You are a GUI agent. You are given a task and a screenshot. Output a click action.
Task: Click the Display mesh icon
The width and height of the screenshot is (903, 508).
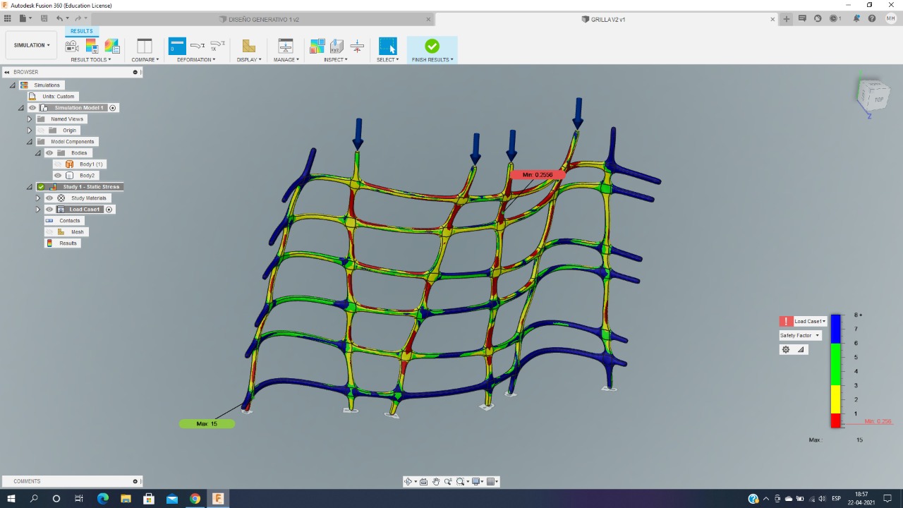(248, 47)
